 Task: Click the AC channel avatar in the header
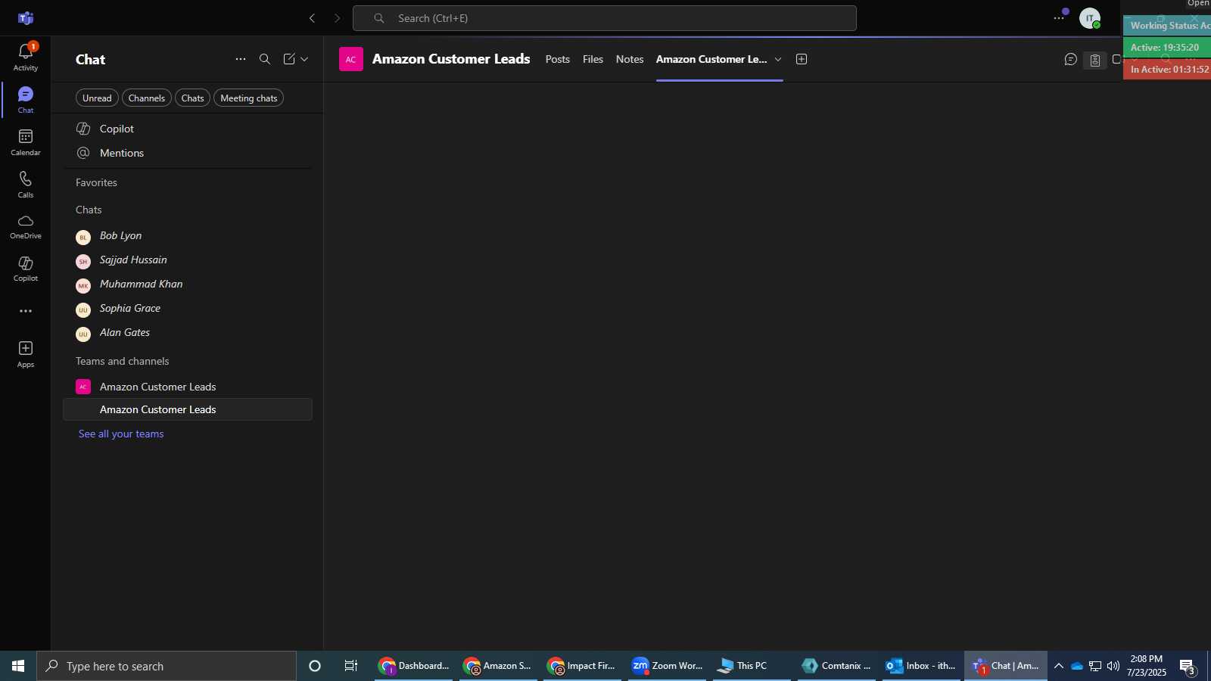pyautogui.click(x=351, y=59)
